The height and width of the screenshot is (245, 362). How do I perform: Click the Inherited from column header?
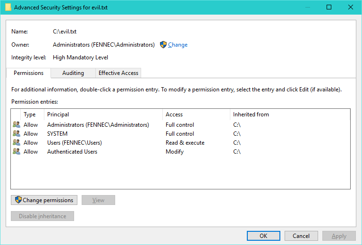[251, 114]
